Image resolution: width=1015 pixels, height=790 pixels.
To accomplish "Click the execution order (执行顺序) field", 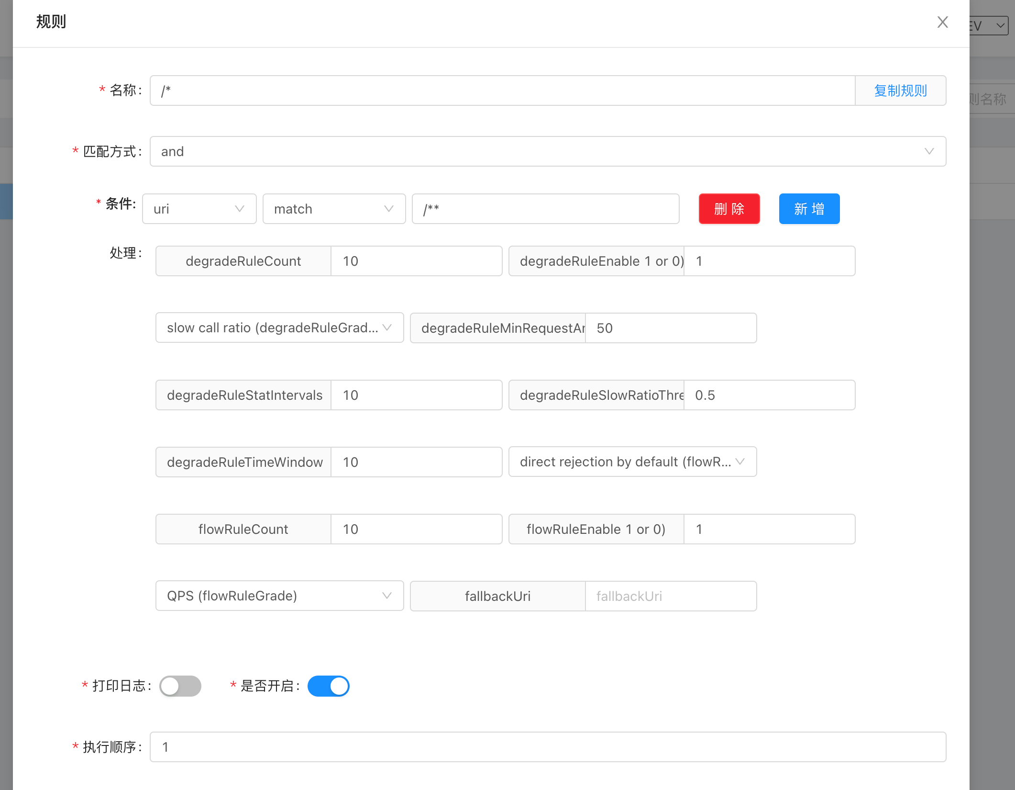I will pyautogui.click(x=547, y=747).
